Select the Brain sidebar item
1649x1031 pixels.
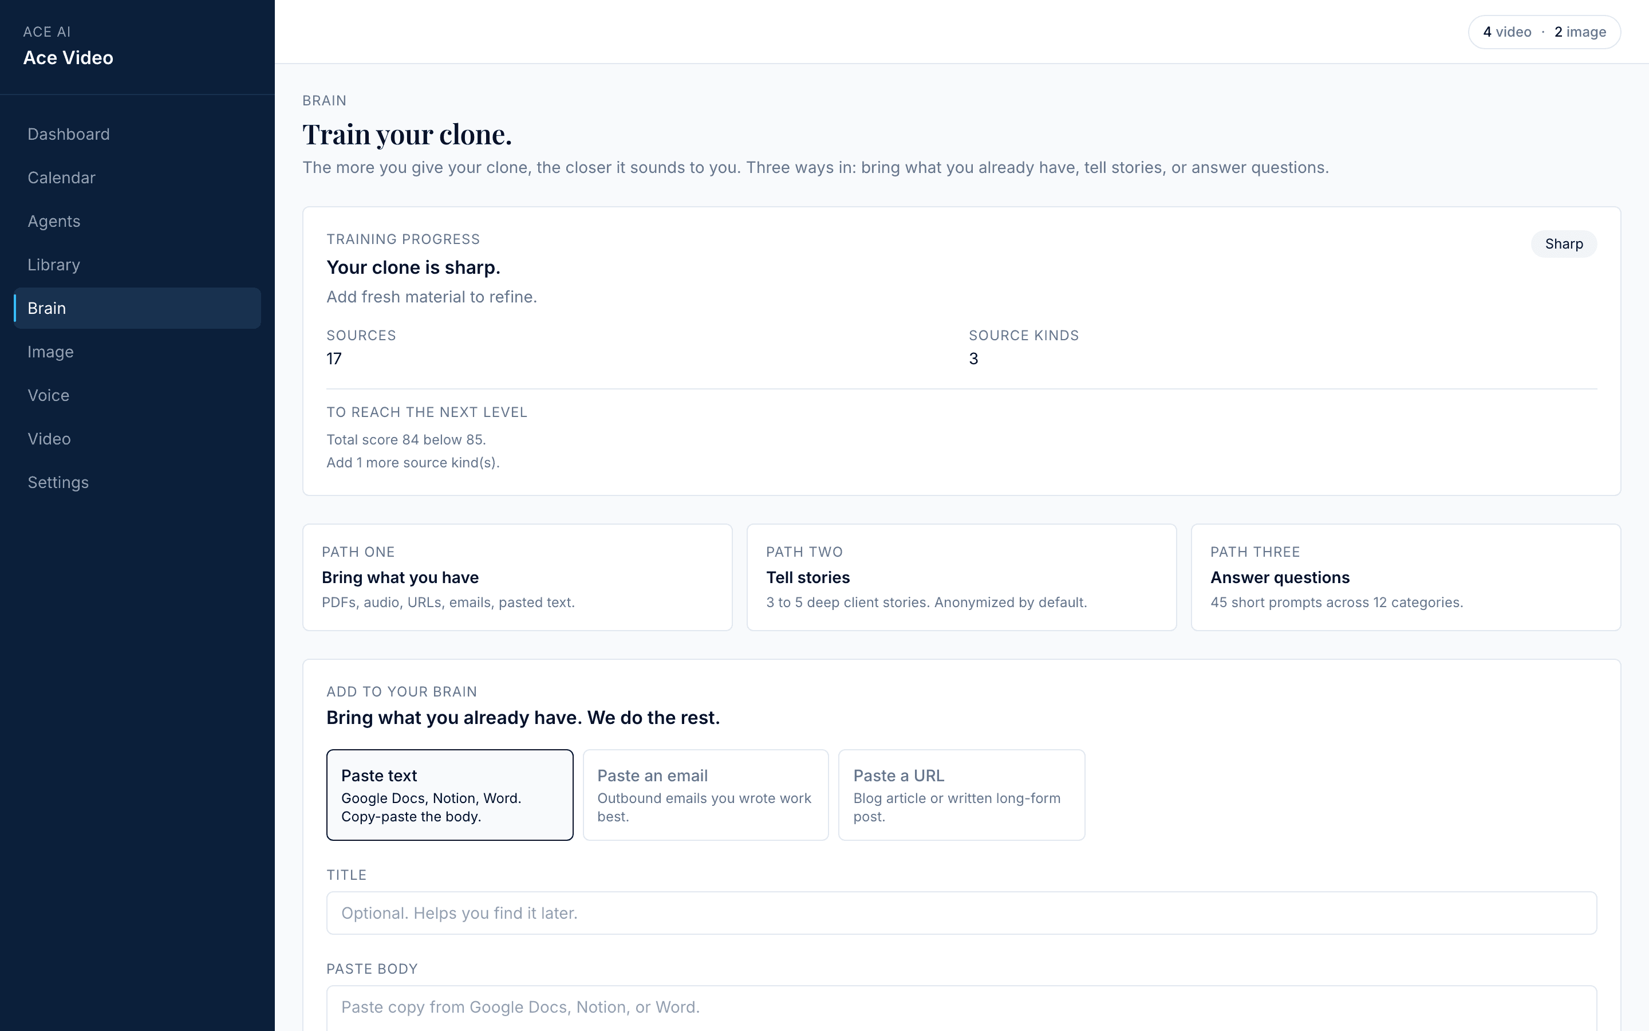click(x=137, y=308)
